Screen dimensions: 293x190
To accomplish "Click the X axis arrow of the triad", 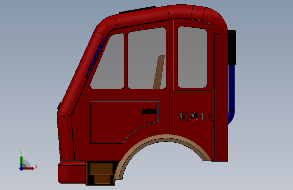I will pyautogui.click(x=28, y=168).
